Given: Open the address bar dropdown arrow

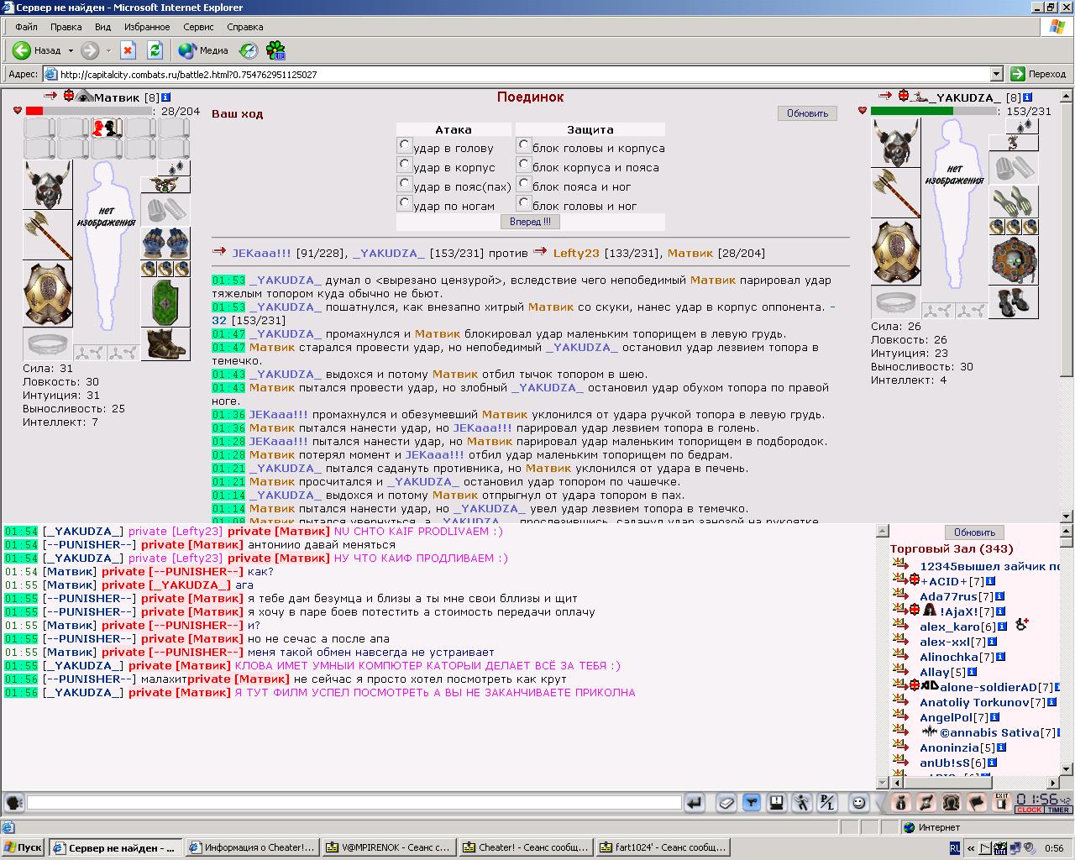Looking at the screenshot, I should [997, 74].
